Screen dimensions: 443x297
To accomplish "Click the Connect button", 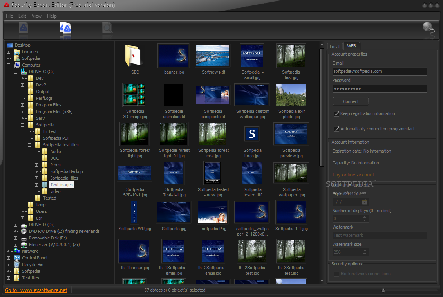I will pos(351,101).
